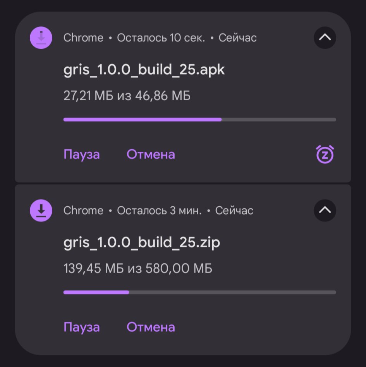This screenshot has width=366, height=367.
Task: Tap the download icon of the zip notification
Action: tap(41, 211)
